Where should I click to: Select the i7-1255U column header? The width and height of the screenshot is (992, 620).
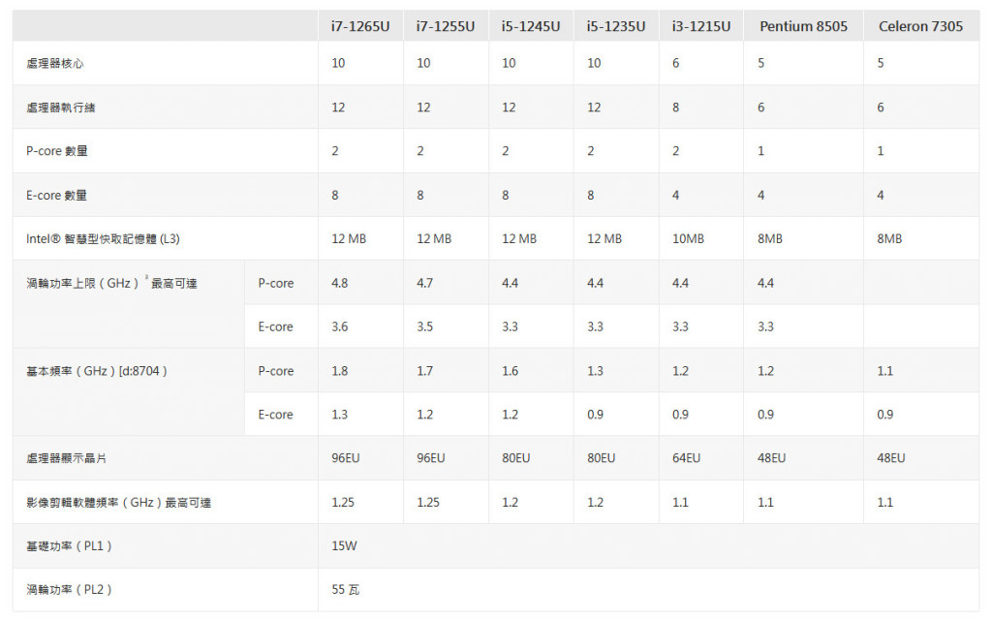coord(446,26)
